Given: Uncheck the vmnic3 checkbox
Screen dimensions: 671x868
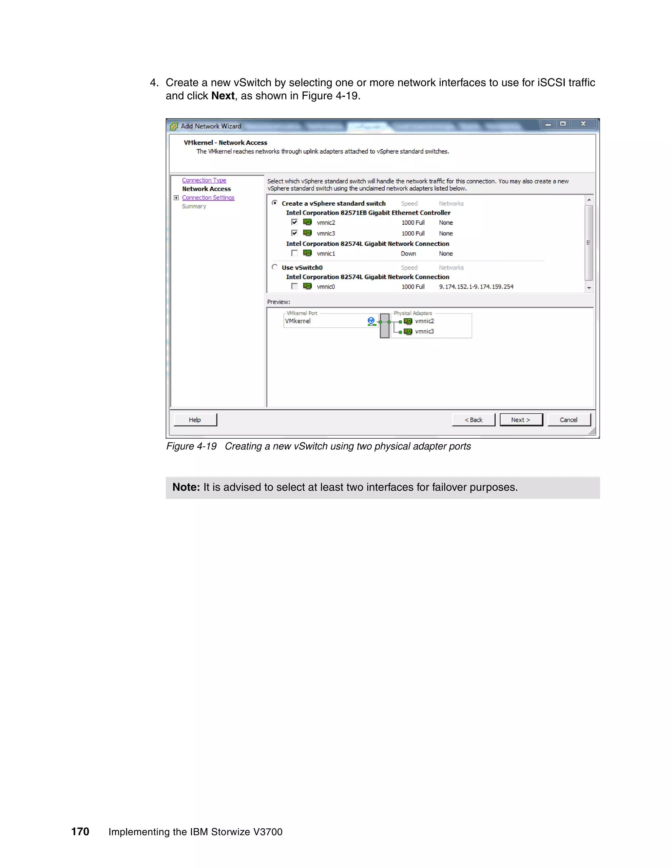Looking at the screenshot, I should point(294,233).
